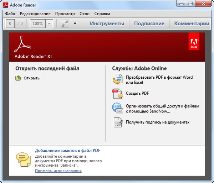This screenshot has width=214, height=183.
Task: Click the SendNow globe envelope icon
Action: point(118,108)
